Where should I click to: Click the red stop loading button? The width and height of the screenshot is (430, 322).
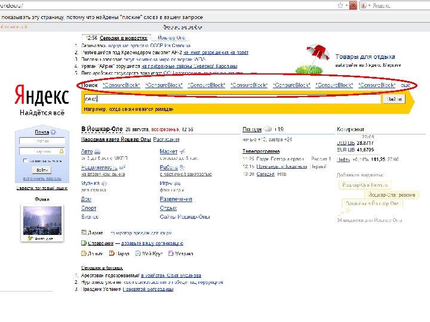tap(353, 5)
